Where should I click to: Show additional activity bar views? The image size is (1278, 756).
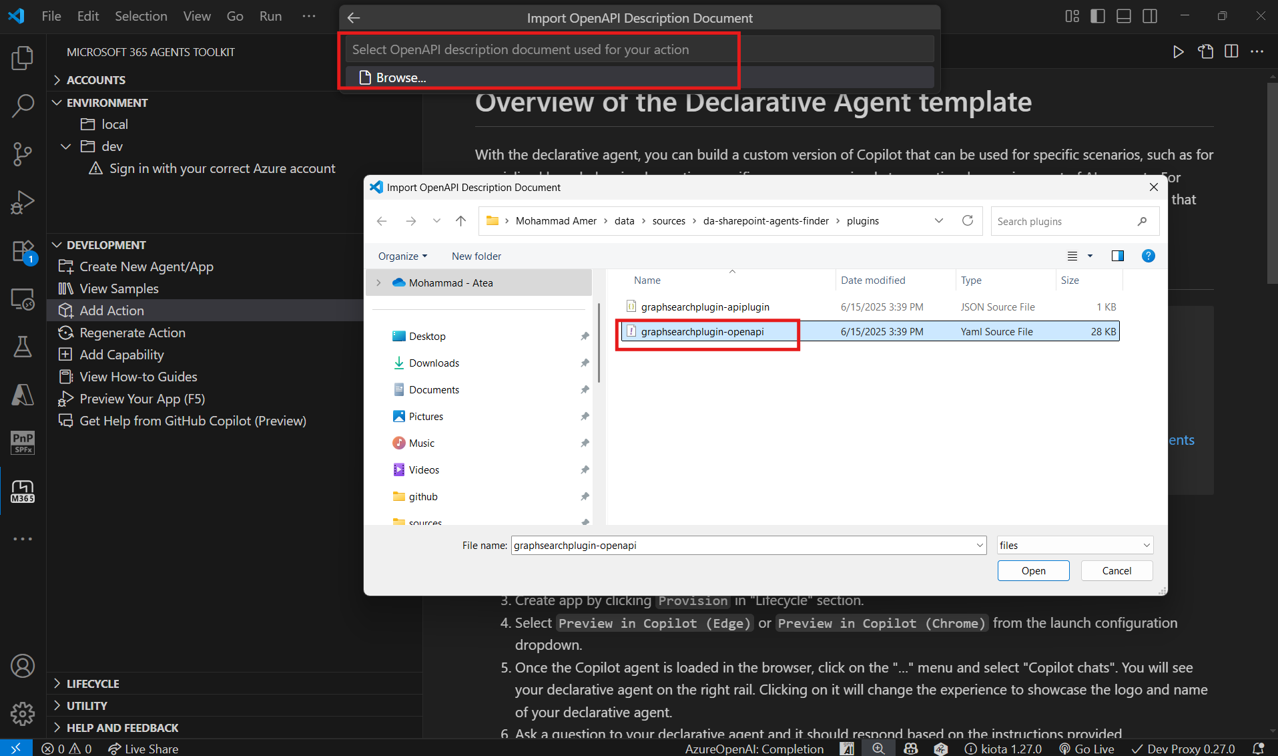[23, 538]
